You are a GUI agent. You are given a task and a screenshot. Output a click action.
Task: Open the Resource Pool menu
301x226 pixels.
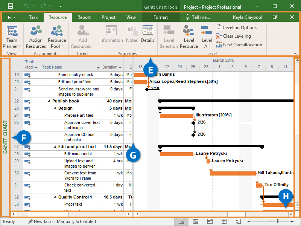coord(57,37)
